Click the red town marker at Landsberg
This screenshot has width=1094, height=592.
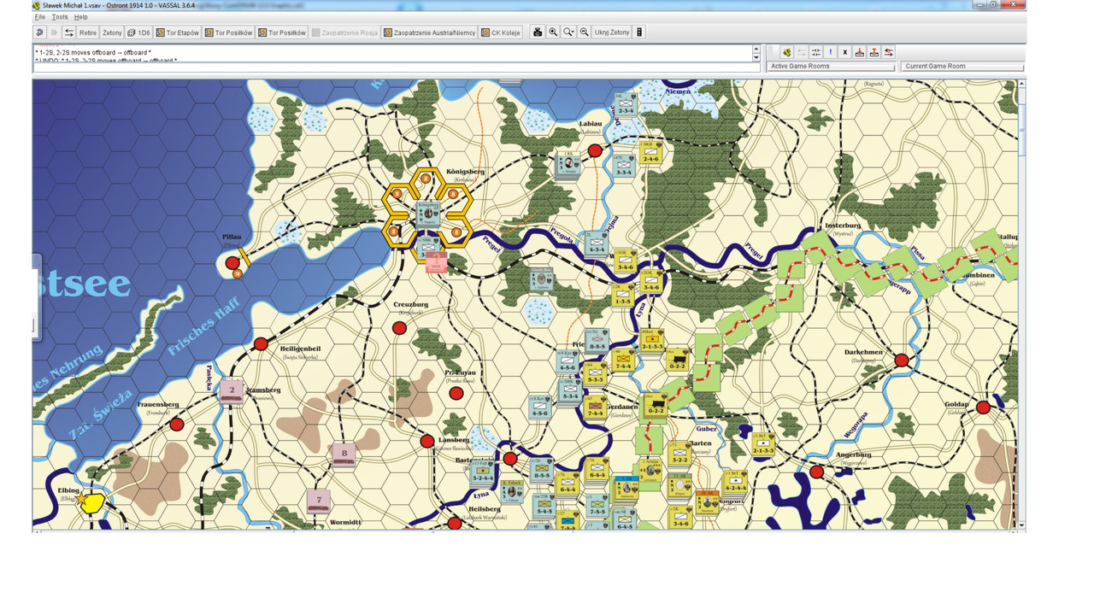click(x=427, y=441)
